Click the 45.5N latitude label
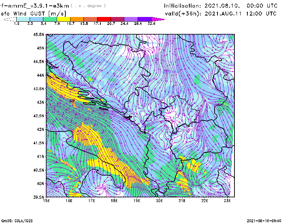The height and width of the screenshot is (223, 289). coord(39,34)
